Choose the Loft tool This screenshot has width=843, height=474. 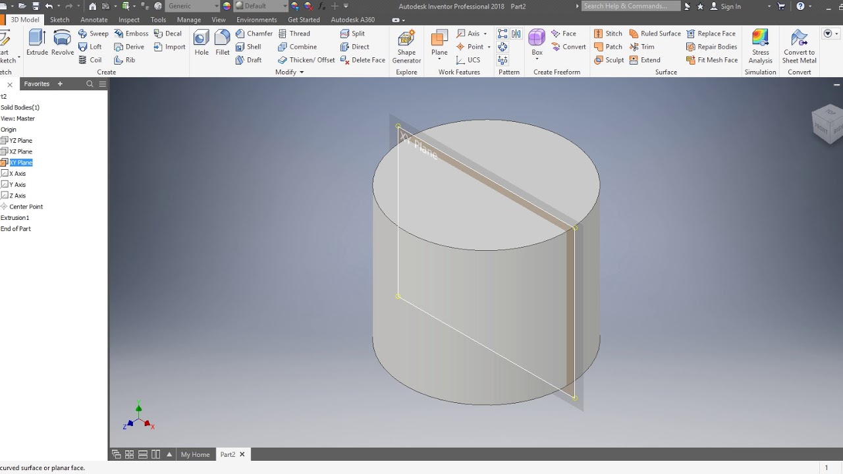pyautogui.click(x=90, y=47)
